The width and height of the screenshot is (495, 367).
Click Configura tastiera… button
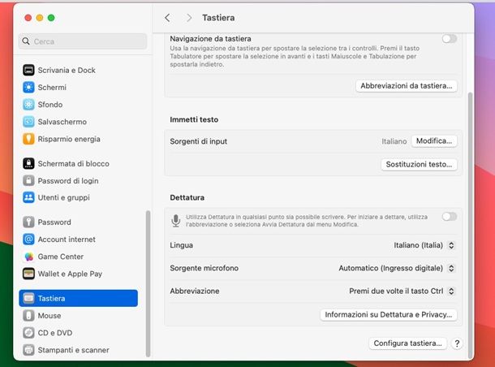click(407, 343)
